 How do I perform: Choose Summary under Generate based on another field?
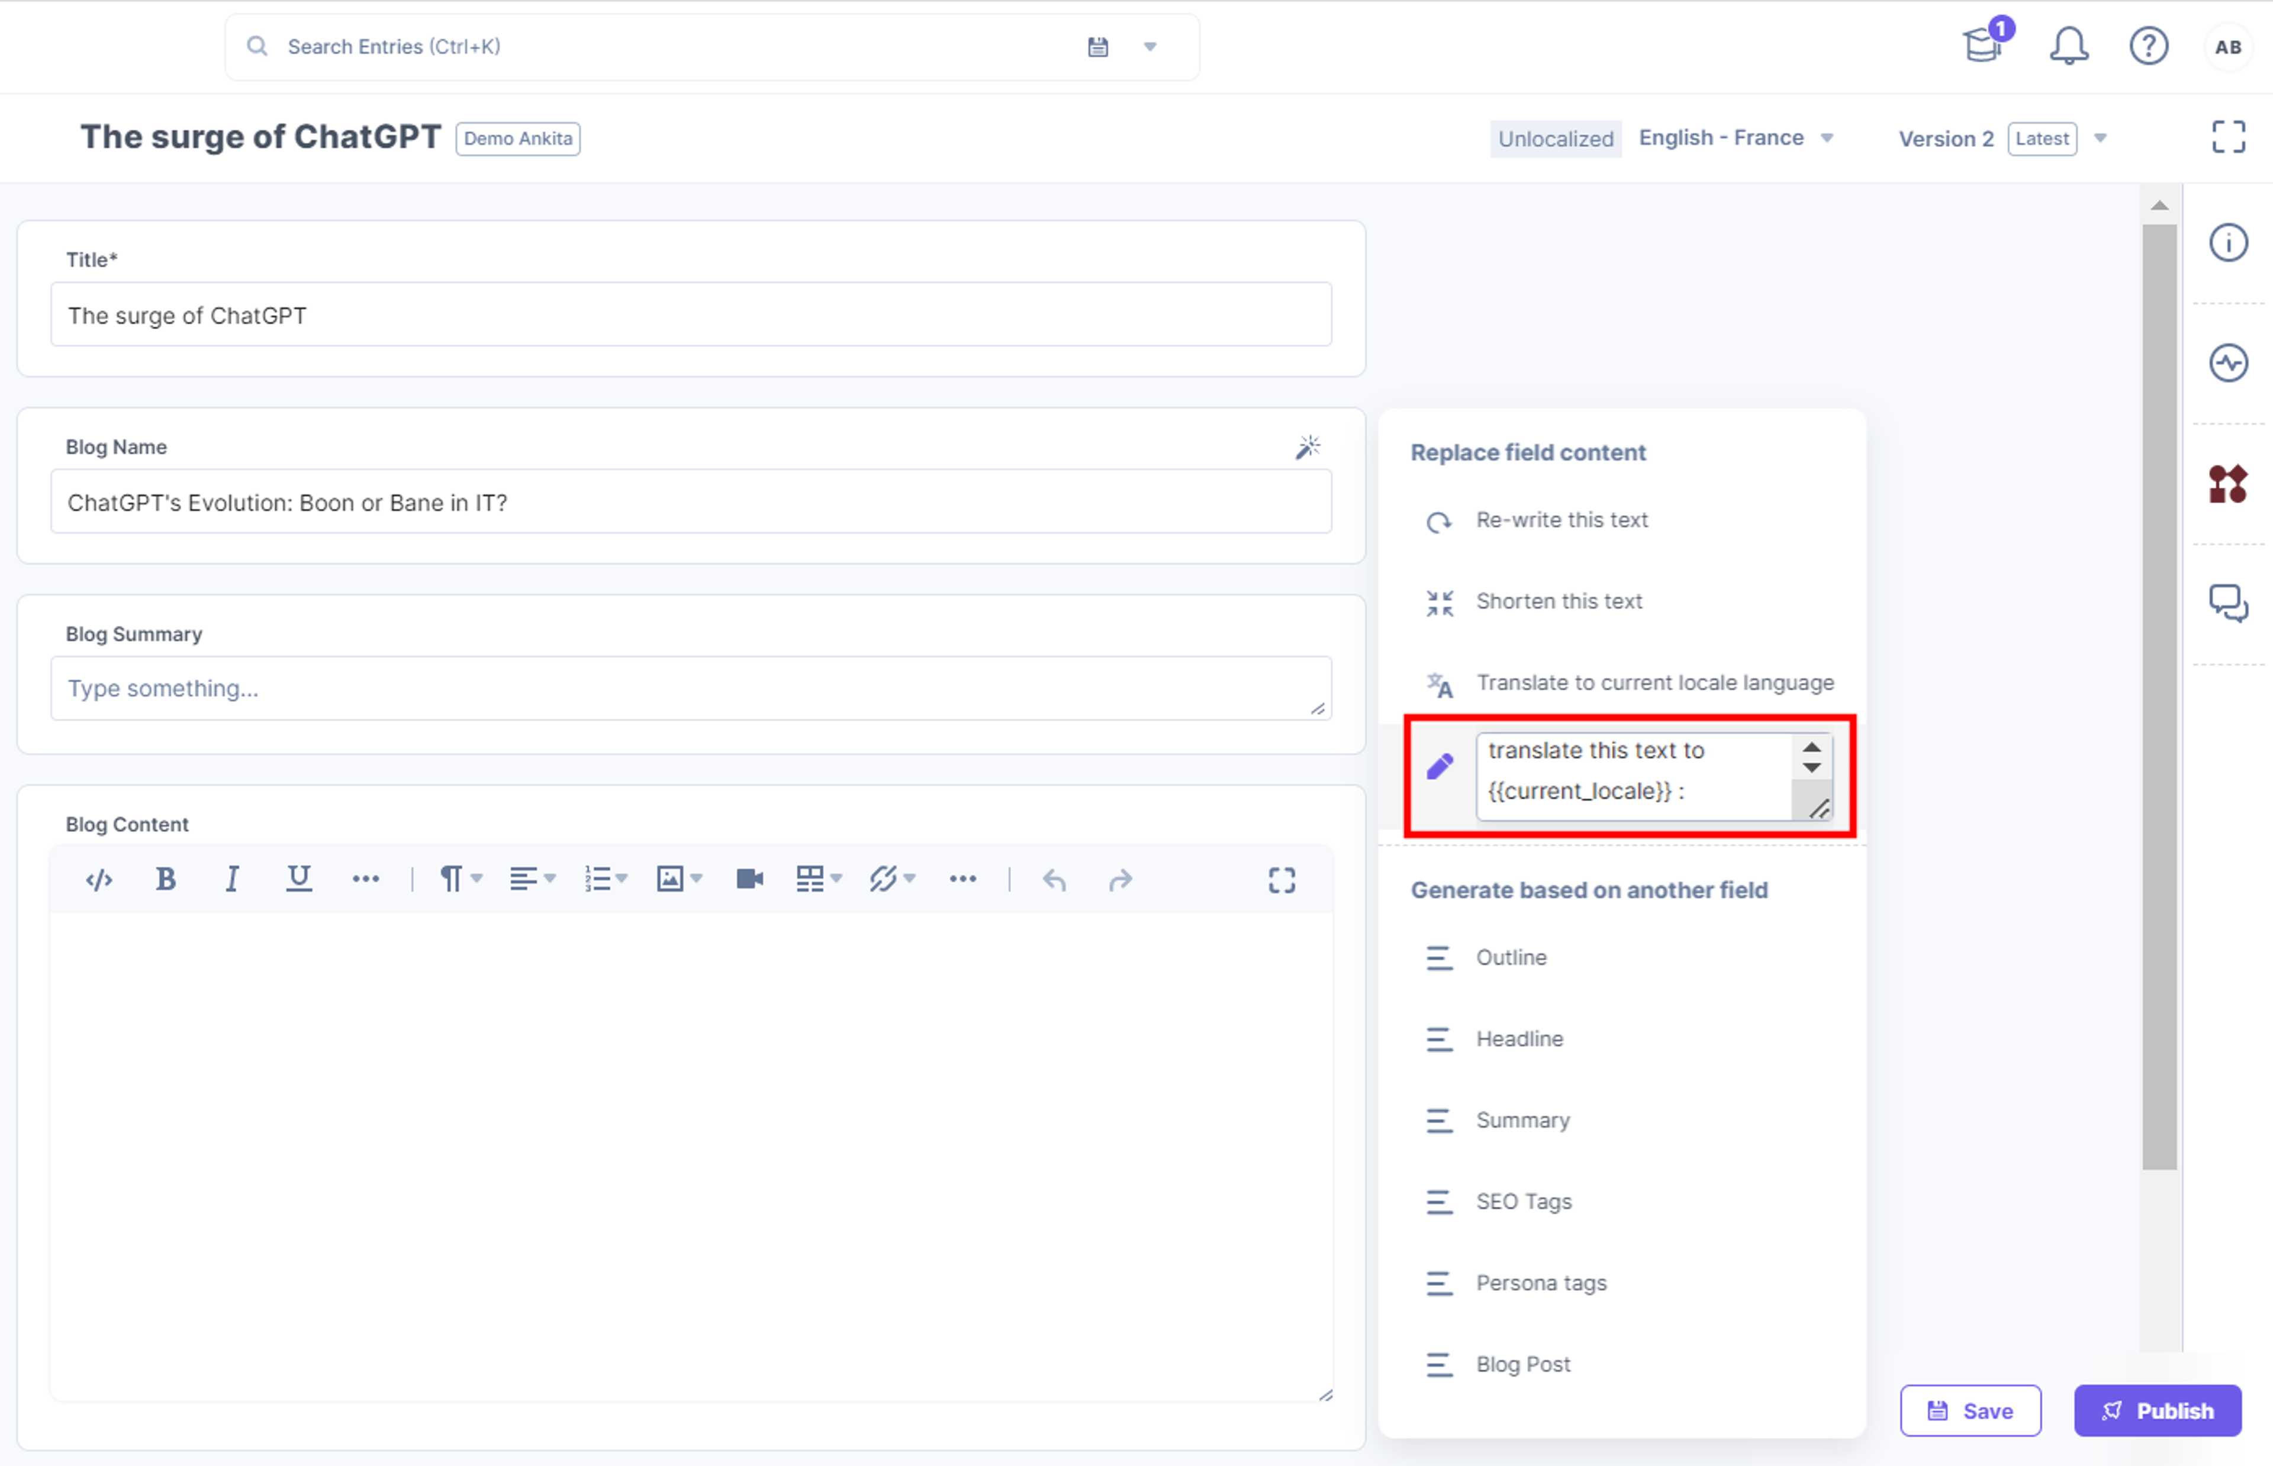point(1522,1120)
